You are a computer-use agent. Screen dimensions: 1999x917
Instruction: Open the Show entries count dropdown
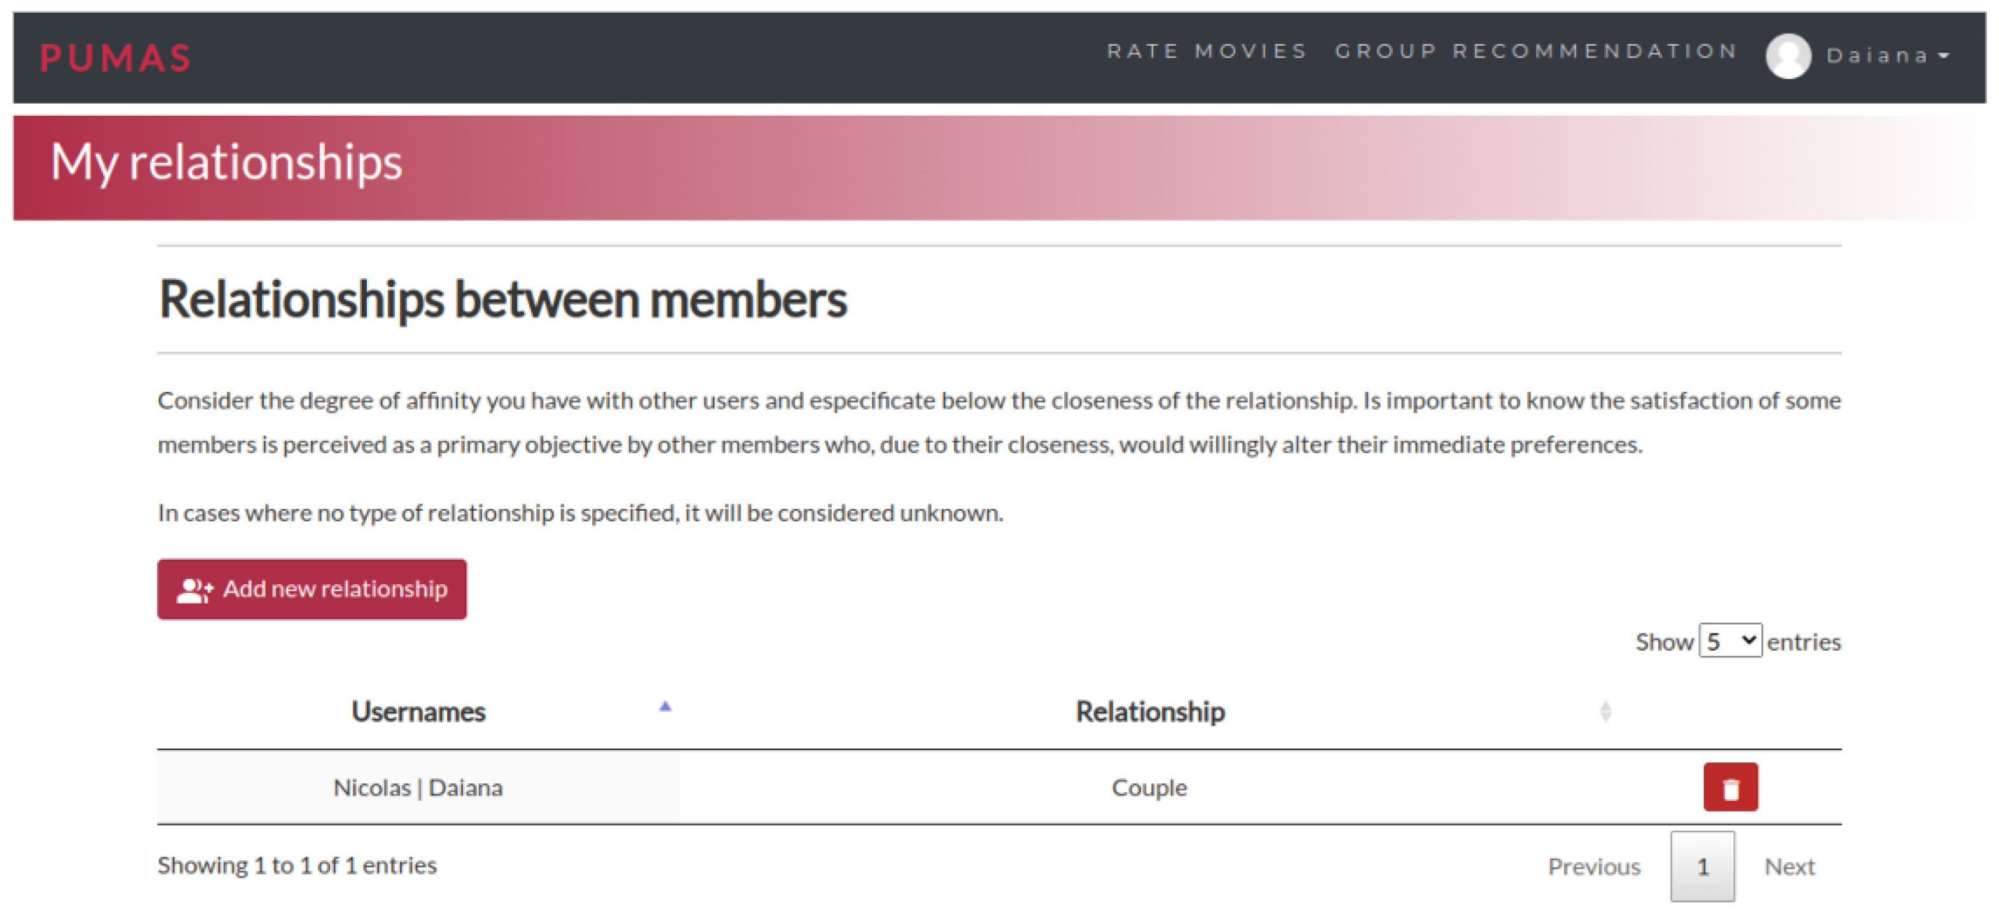tap(1730, 641)
